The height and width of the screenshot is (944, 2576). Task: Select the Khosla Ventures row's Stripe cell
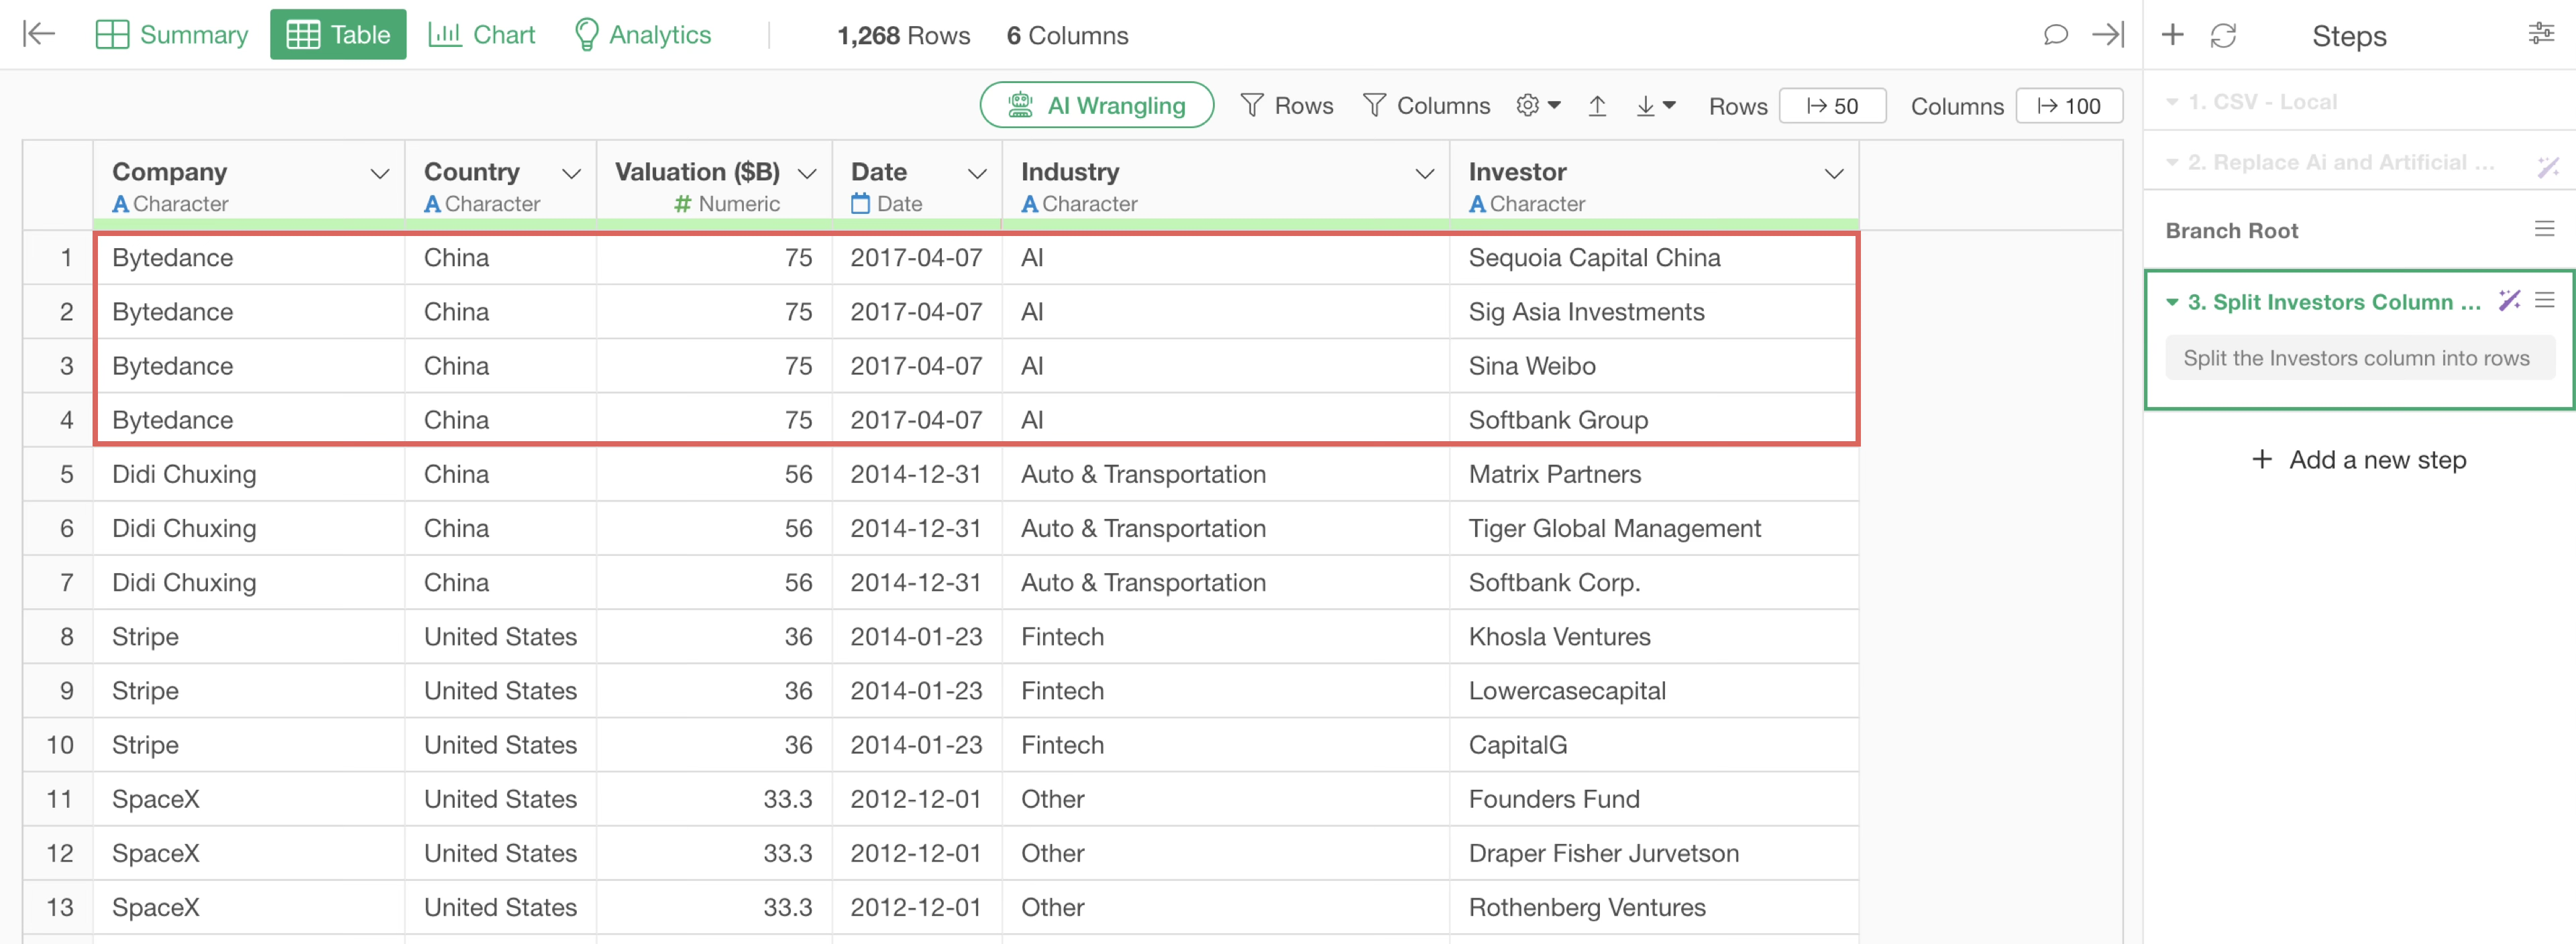(249, 636)
